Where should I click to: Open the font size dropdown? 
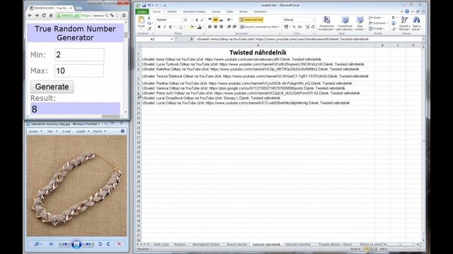192,20
